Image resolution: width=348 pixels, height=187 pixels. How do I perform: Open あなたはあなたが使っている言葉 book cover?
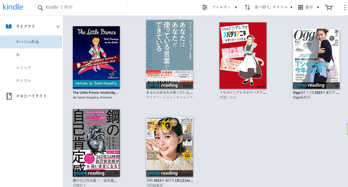click(x=170, y=54)
